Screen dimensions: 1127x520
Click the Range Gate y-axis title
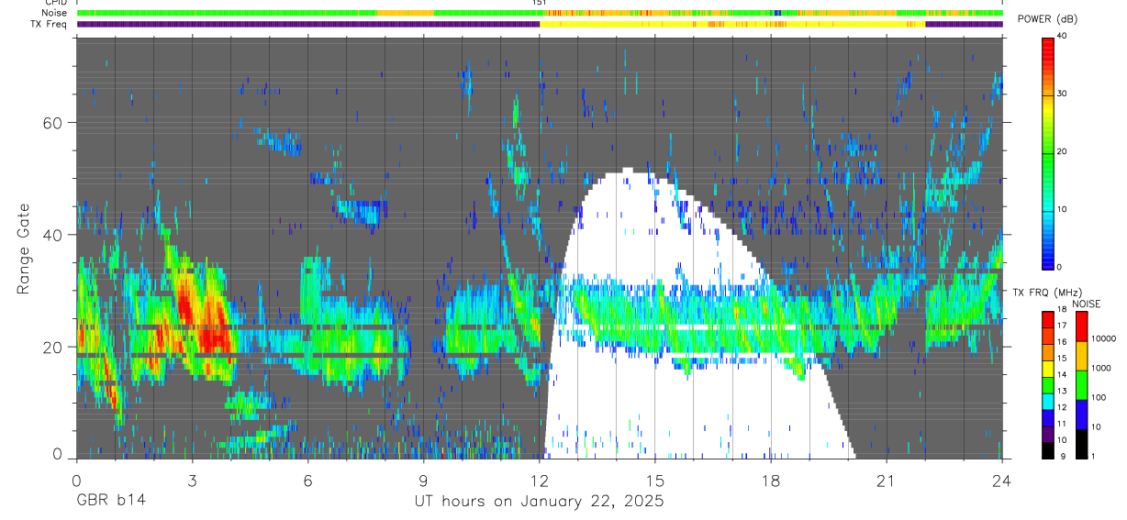(23, 249)
